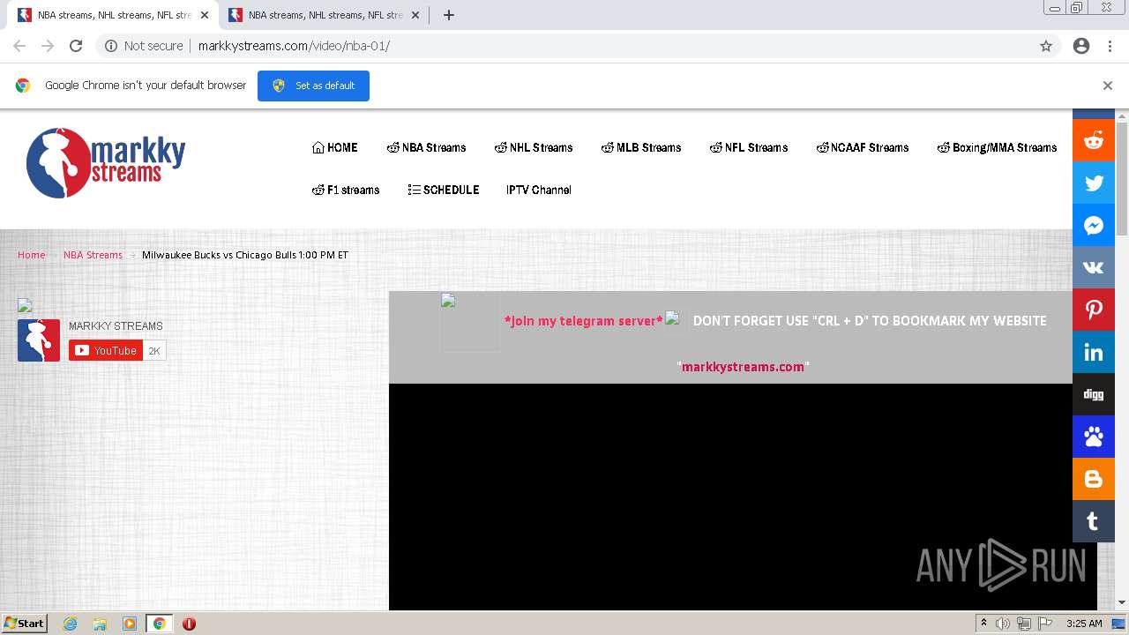Dismiss the default browser notification bar
Image resolution: width=1129 pixels, height=635 pixels.
(x=1108, y=86)
